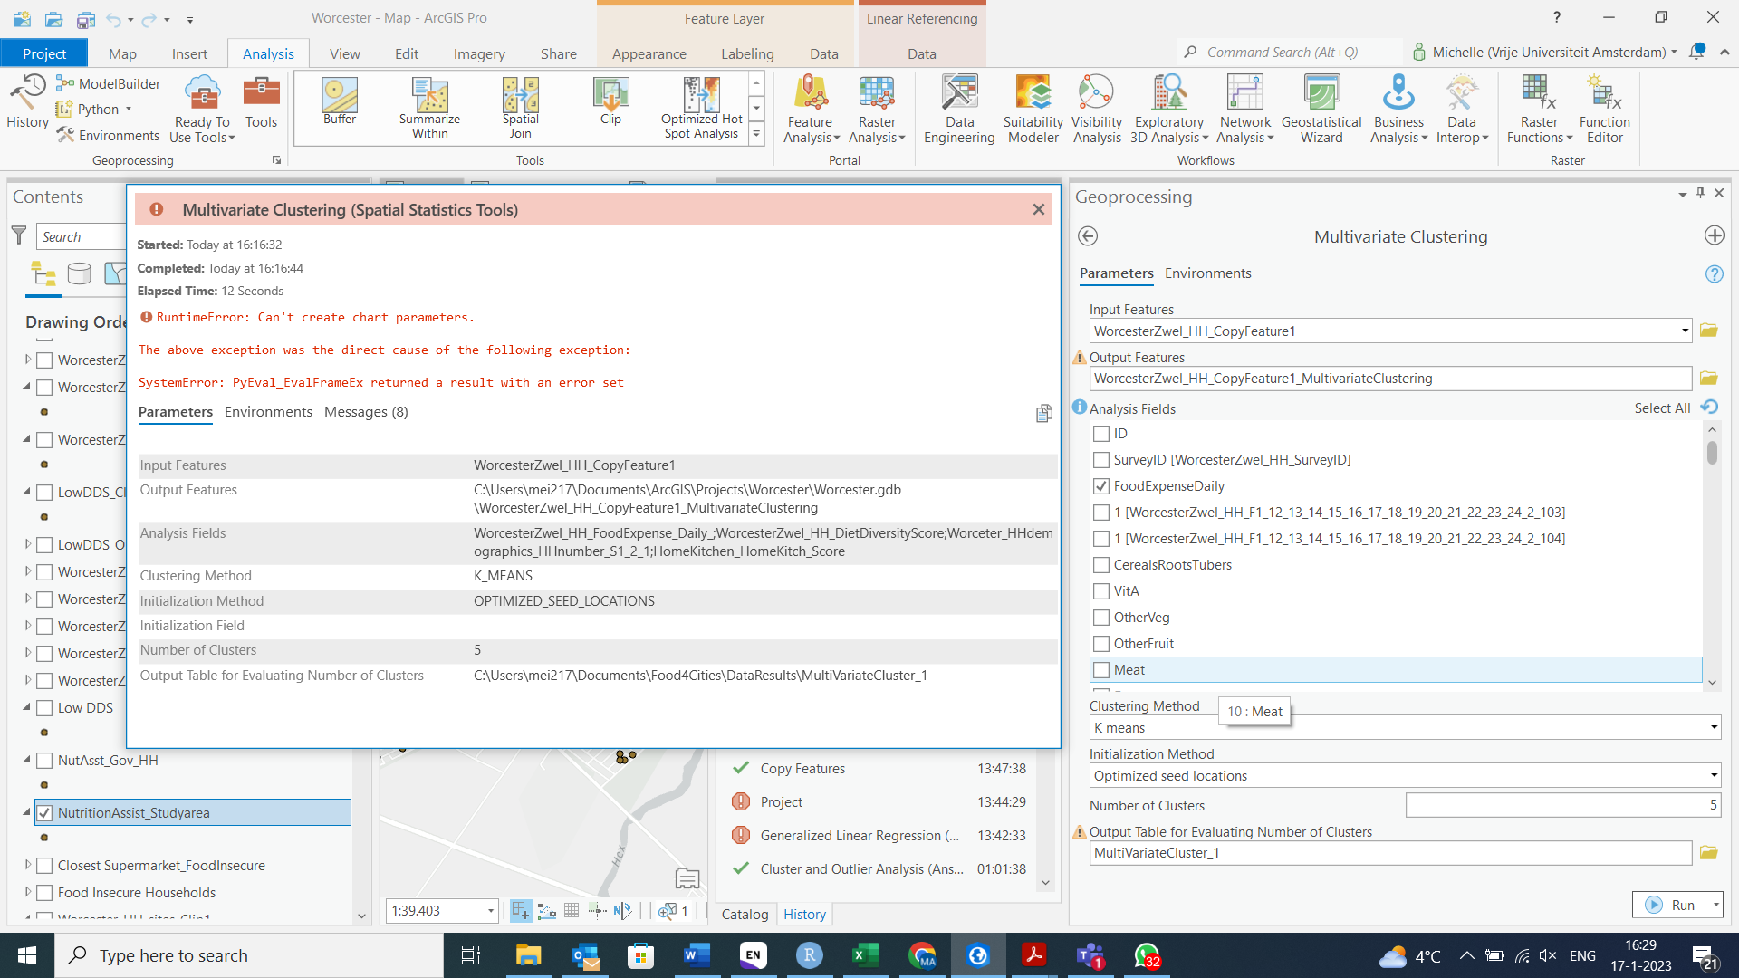This screenshot has height=978, width=1739.
Task: Expand the Closest Supermarket_FoodInsecure layer
Action: click(x=28, y=866)
